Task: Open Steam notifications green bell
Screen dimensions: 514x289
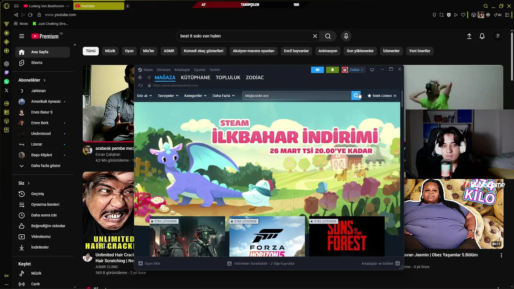Action: tap(332, 70)
